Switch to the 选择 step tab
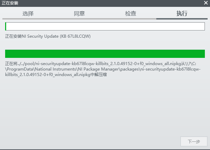The height and width of the screenshot is (150, 210). tap(28, 14)
